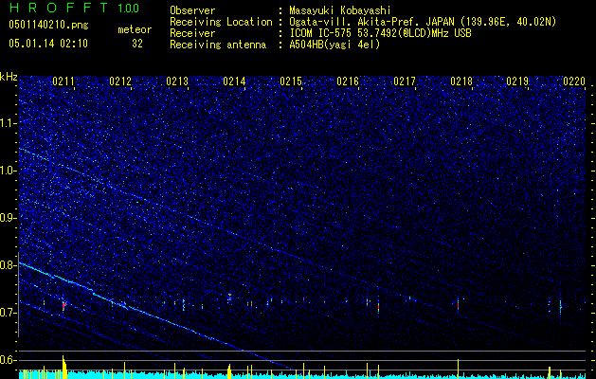Select the filename 0501140210.png
The width and height of the screenshot is (596, 379).
click(48, 25)
